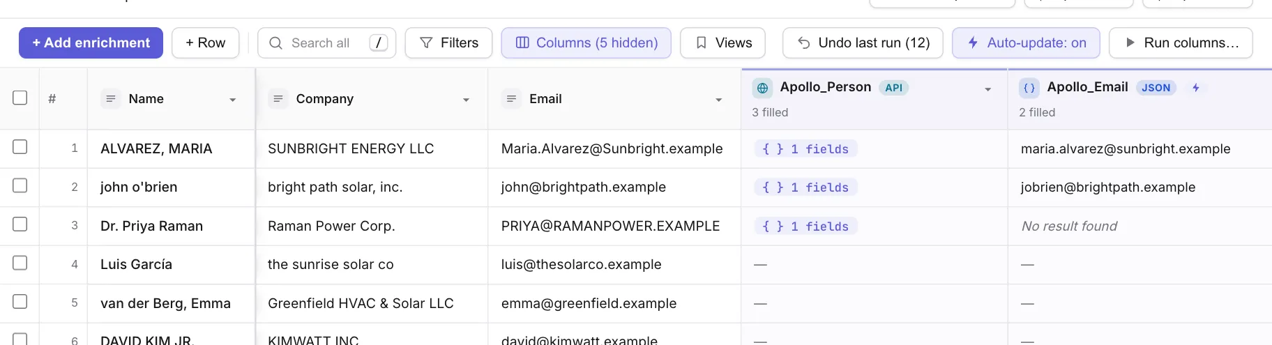Image resolution: width=1272 pixels, height=345 pixels.
Task: Click cell 'PRIYA@RAMANPOWER.EXAMPLE'
Action: [614, 226]
